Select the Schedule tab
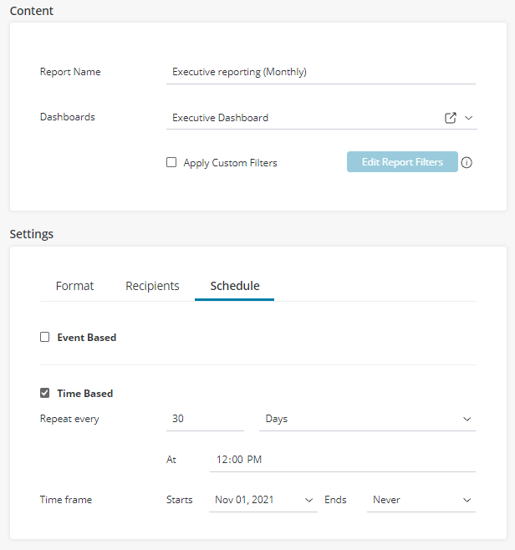 coord(235,286)
